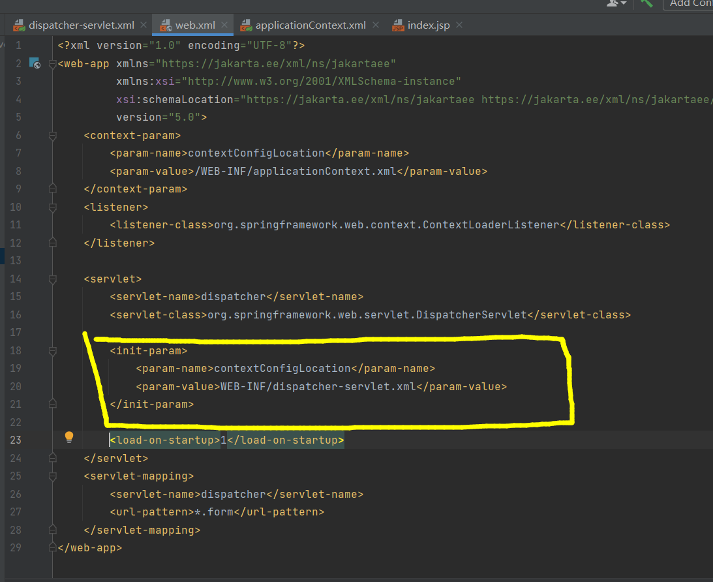Click contextConfigLocation param-name on line 19
713x582 pixels.
pyautogui.click(x=282, y=369)
